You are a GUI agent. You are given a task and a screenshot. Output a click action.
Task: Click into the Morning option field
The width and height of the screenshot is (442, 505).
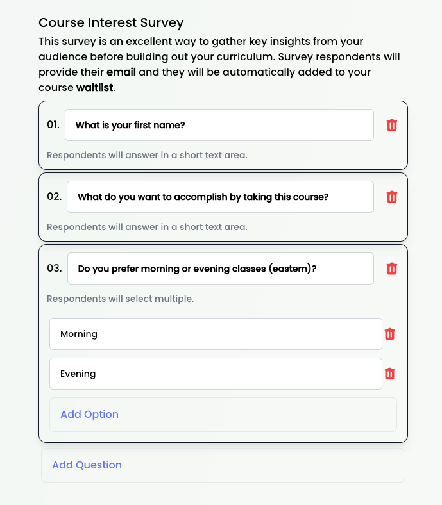(216, 334)
